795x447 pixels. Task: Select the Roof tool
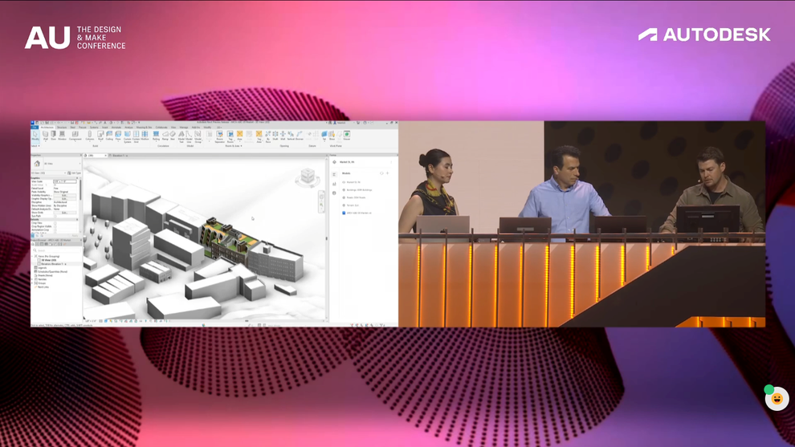pos(100,136)
